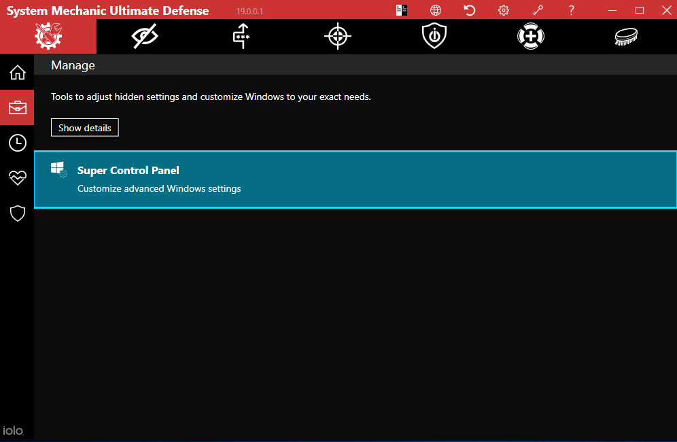The height and width of the screenshot is (442, 677).
Task: Close the System Mechanic window
Action: point(667,10)
